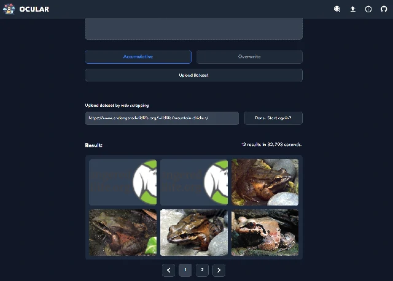The image size is (393, 281).
Task: Open the info icon in header
Action: pos(368,9)
